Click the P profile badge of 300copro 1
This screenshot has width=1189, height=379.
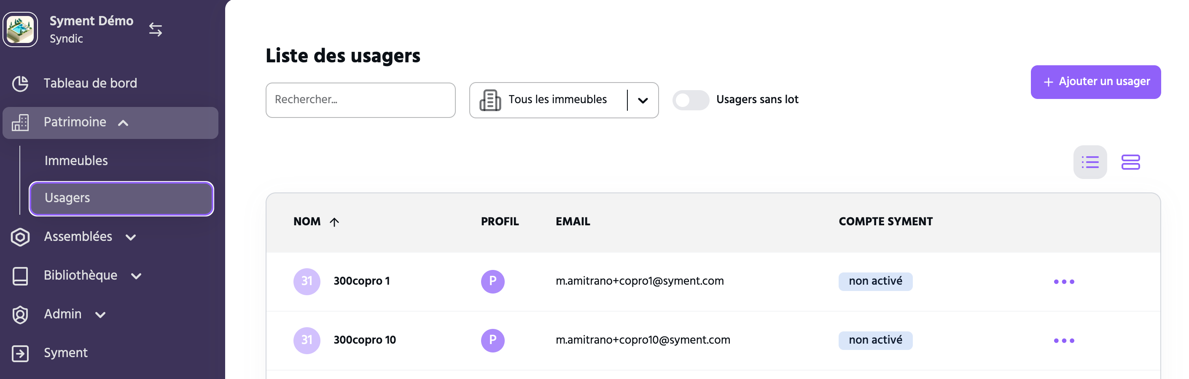pyautogui.click(x=492, y=282)
